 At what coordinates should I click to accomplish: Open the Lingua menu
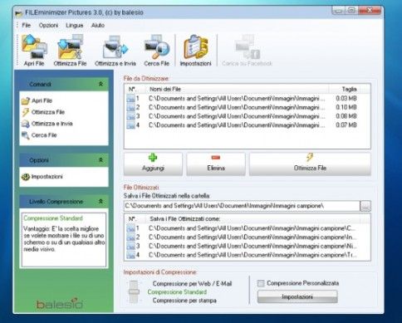point(75,25)
